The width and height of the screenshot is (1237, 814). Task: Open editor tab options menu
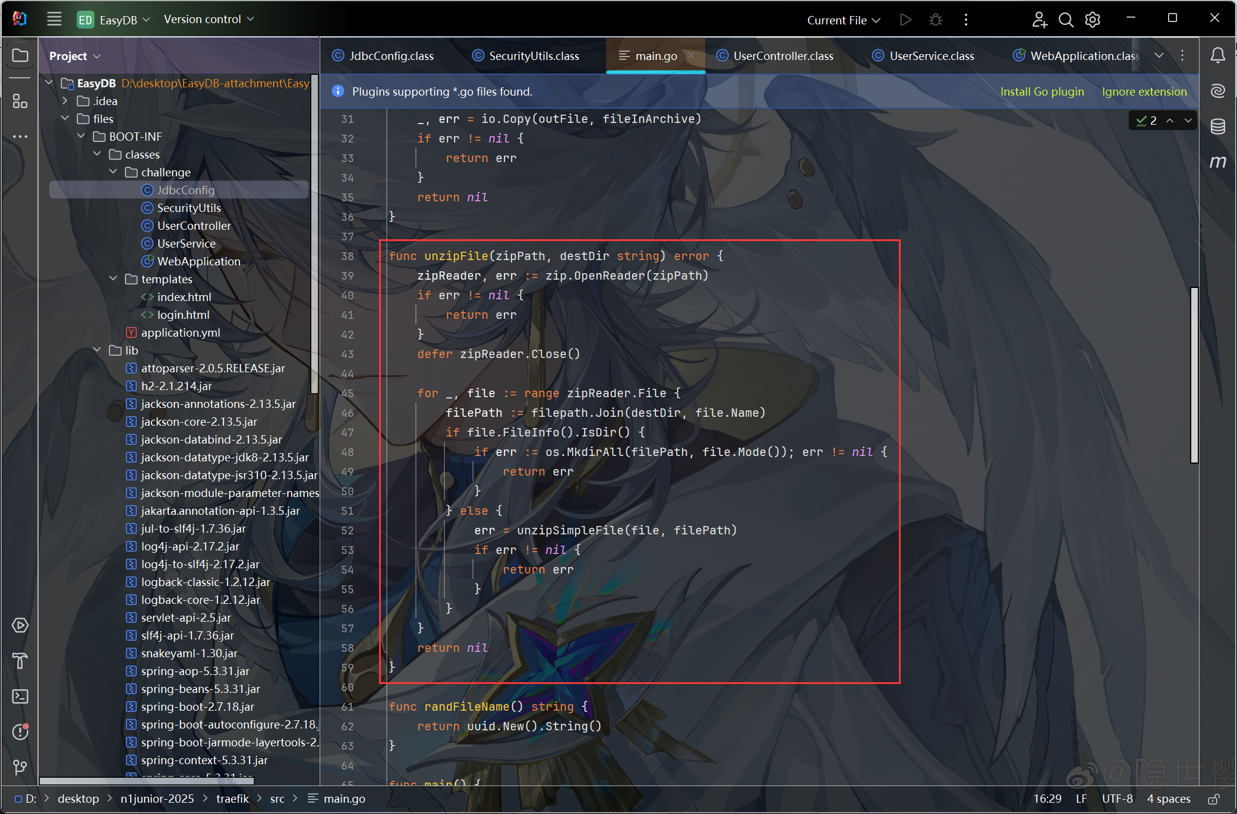click(1182, 55)
